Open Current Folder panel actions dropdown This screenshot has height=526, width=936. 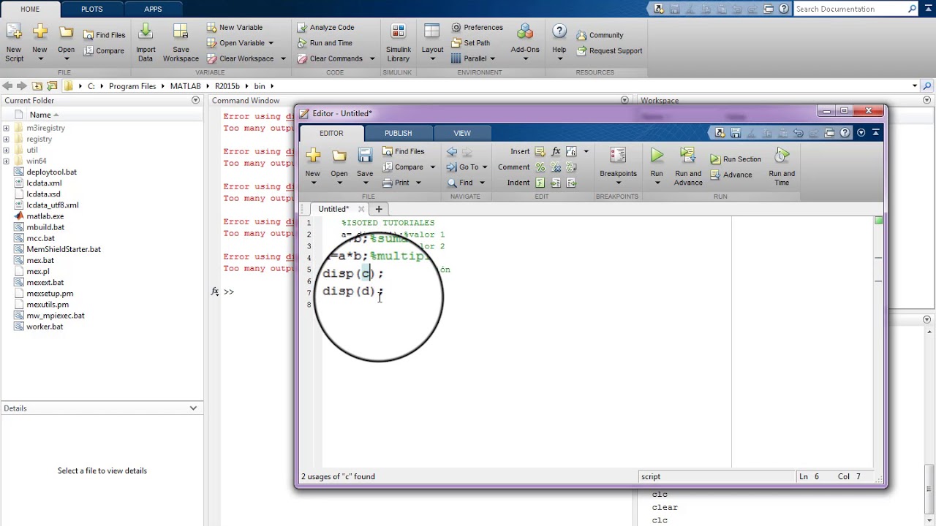coord(195,100)
